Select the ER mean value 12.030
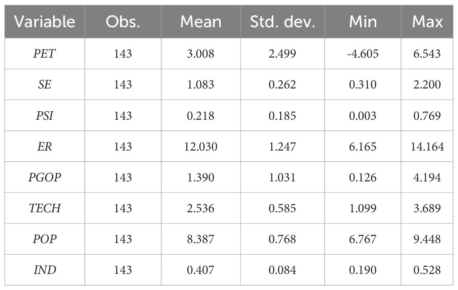Image resolution: width=458 pixels, height=290 pixels. tap(201, 146)
